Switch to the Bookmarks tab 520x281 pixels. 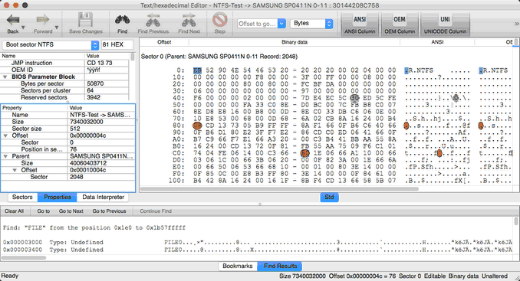tap(238, 266)
